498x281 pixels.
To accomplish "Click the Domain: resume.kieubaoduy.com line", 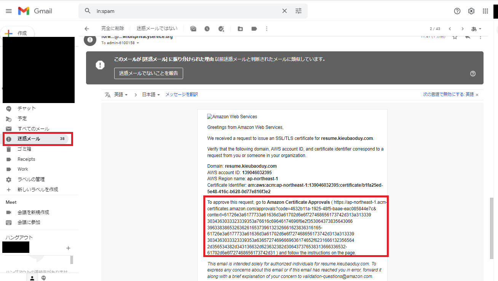I will (x=242, y=166).
